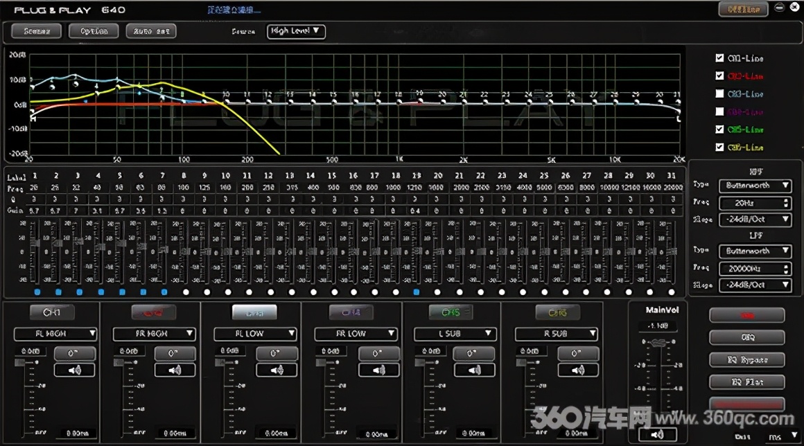Select the purple CH4 channel tab
This screenshot has width=804, height=446.
point(351,312)
